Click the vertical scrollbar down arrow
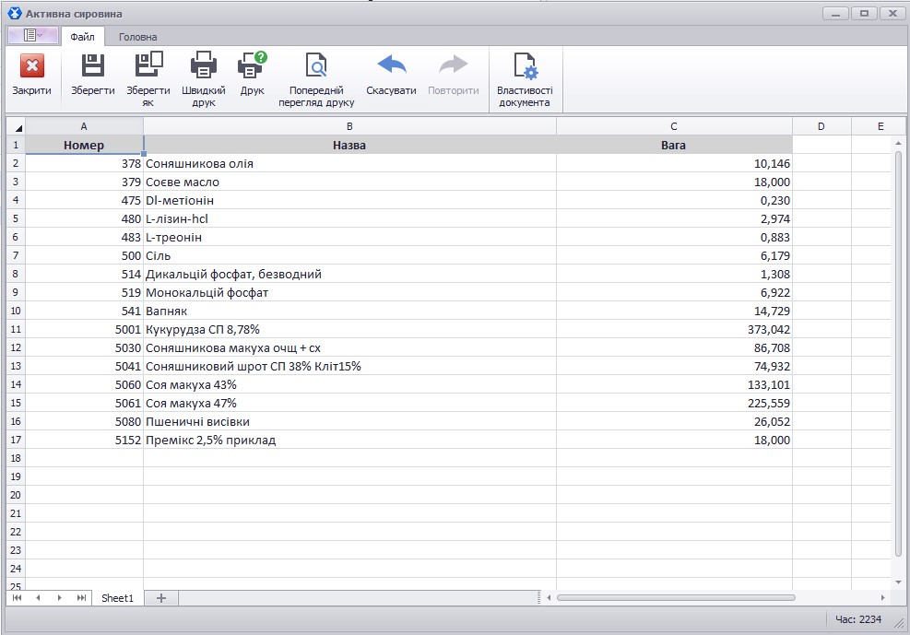 click(898, 582)
